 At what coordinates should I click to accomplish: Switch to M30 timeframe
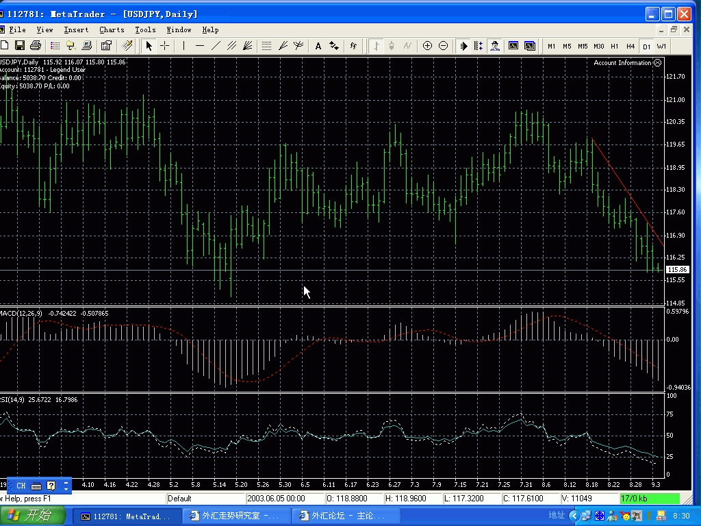(x=598, y=46)
